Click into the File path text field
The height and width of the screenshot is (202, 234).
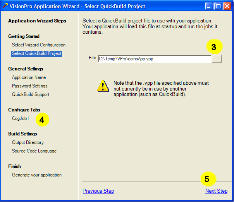click(154, 59)
